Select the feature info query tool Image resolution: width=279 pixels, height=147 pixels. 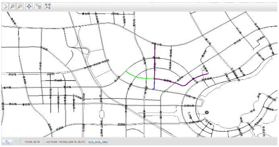(x=38, y=6)
